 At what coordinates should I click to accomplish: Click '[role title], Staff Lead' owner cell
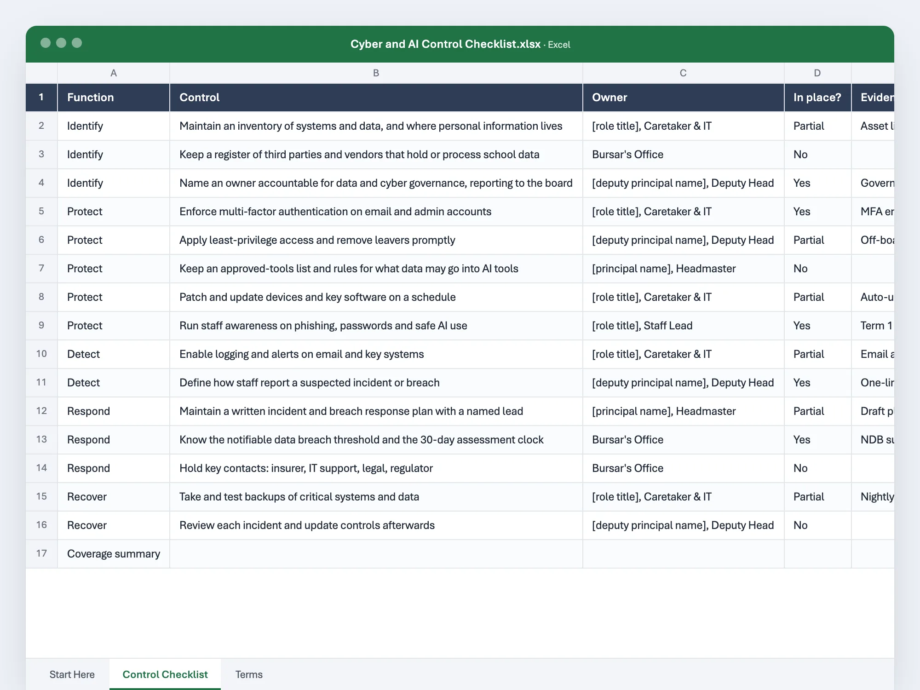click(x=683, y=325)
